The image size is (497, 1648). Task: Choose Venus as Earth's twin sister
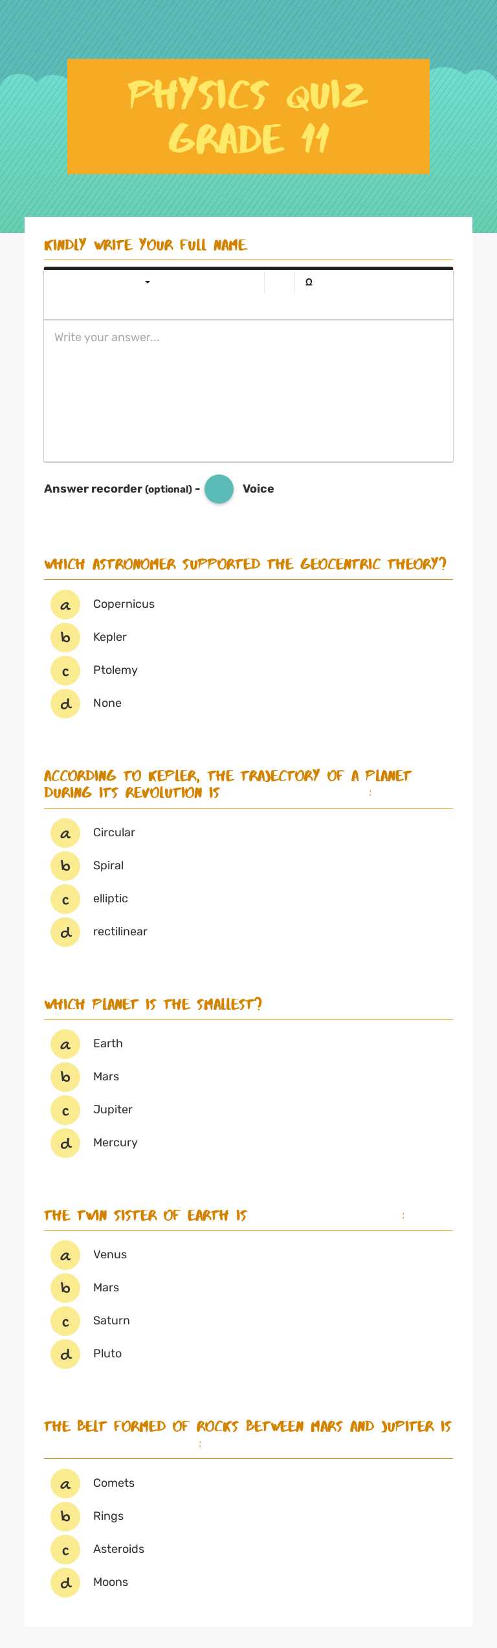click(65, 1254)
